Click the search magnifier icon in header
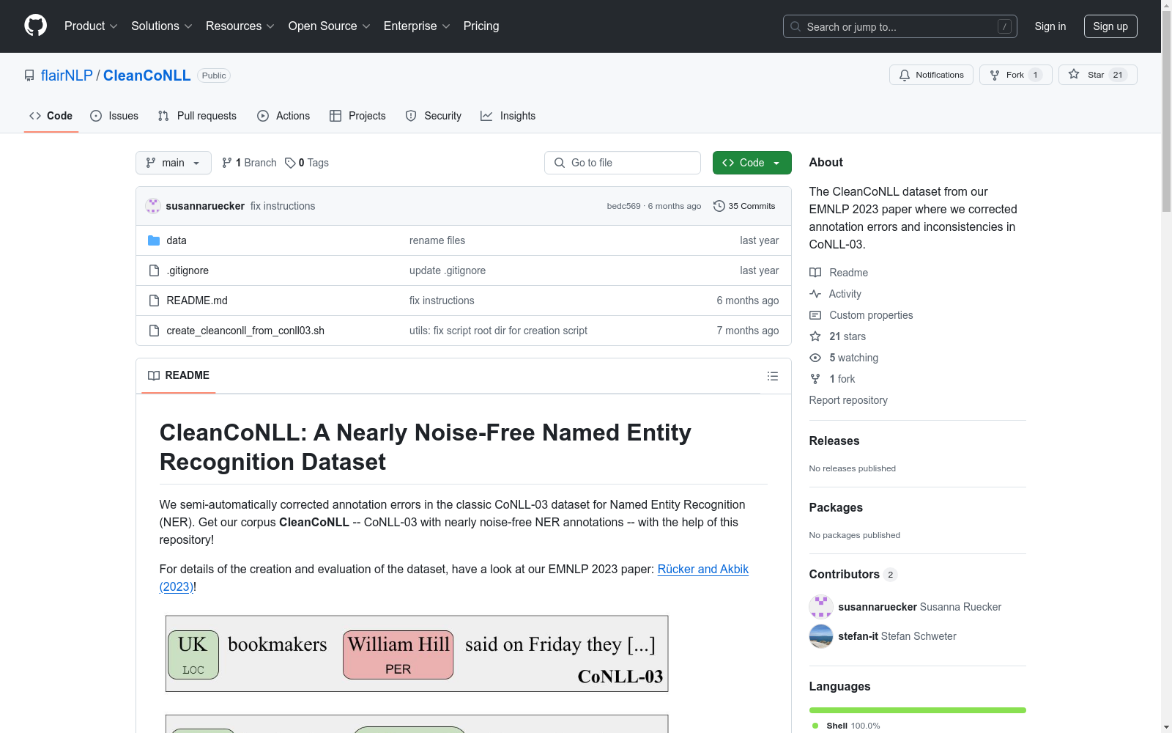The width and height of the screenshot is (1172, 733). (795, 26)
